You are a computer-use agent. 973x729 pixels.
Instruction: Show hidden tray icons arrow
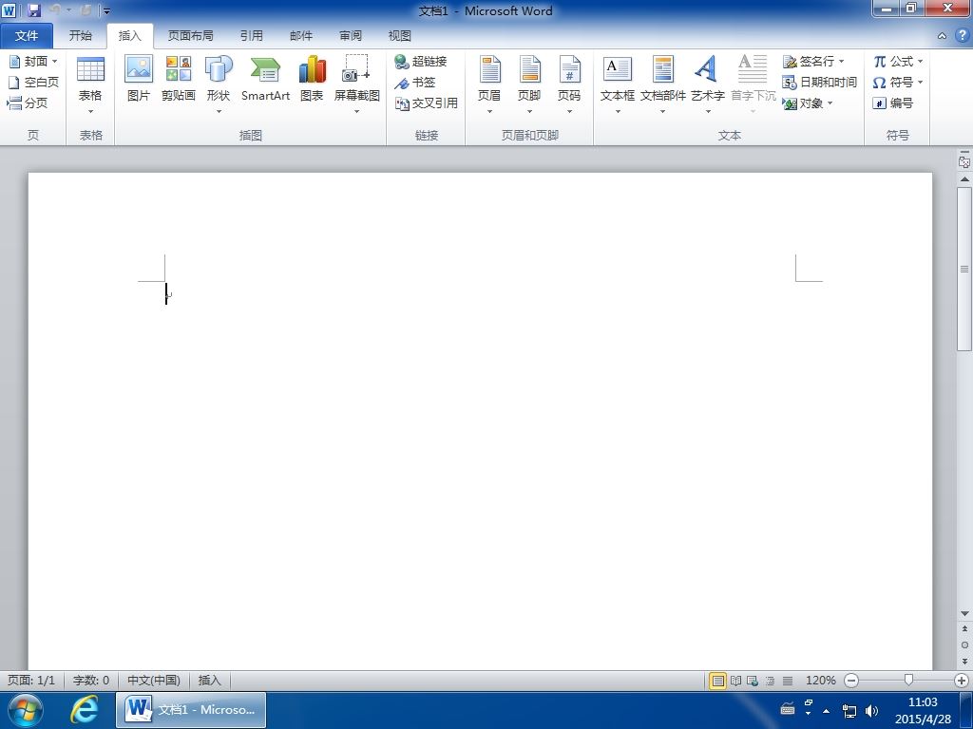pos(826,710)
